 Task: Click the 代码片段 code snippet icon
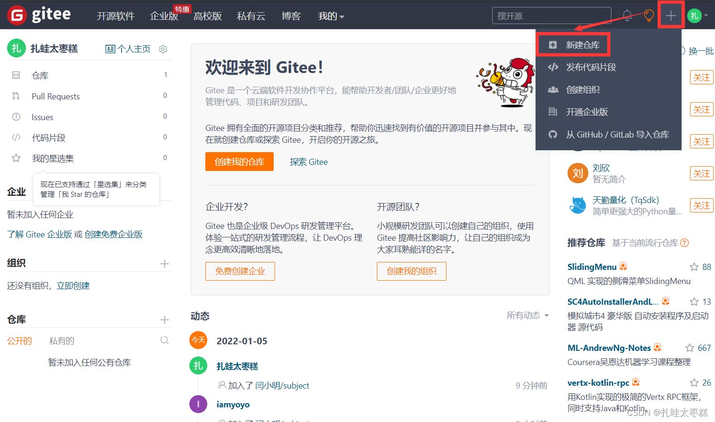[x=17, y=138]
